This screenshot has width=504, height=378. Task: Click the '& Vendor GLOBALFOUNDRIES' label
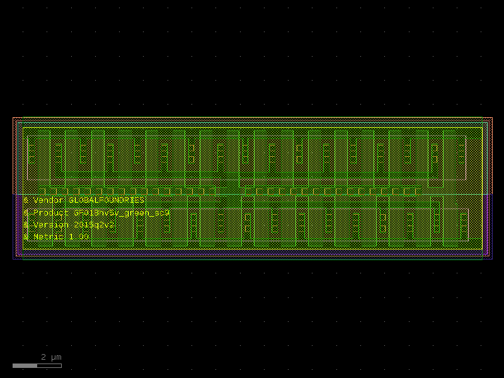click(x=84, y=200)
